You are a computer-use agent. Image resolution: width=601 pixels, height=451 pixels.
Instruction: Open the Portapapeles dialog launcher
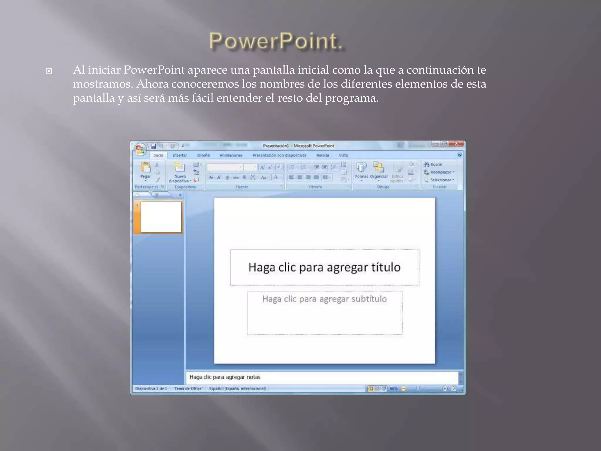[162, 187]
